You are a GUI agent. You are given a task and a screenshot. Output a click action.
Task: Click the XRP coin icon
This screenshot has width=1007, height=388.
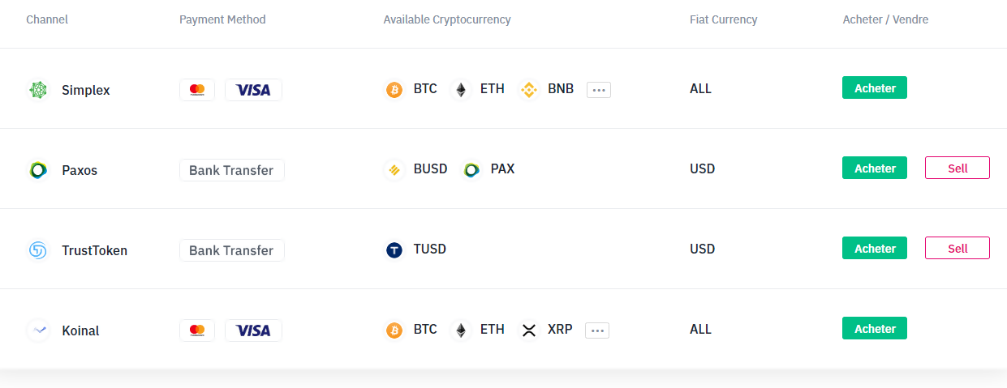click(x=529, y=330)
